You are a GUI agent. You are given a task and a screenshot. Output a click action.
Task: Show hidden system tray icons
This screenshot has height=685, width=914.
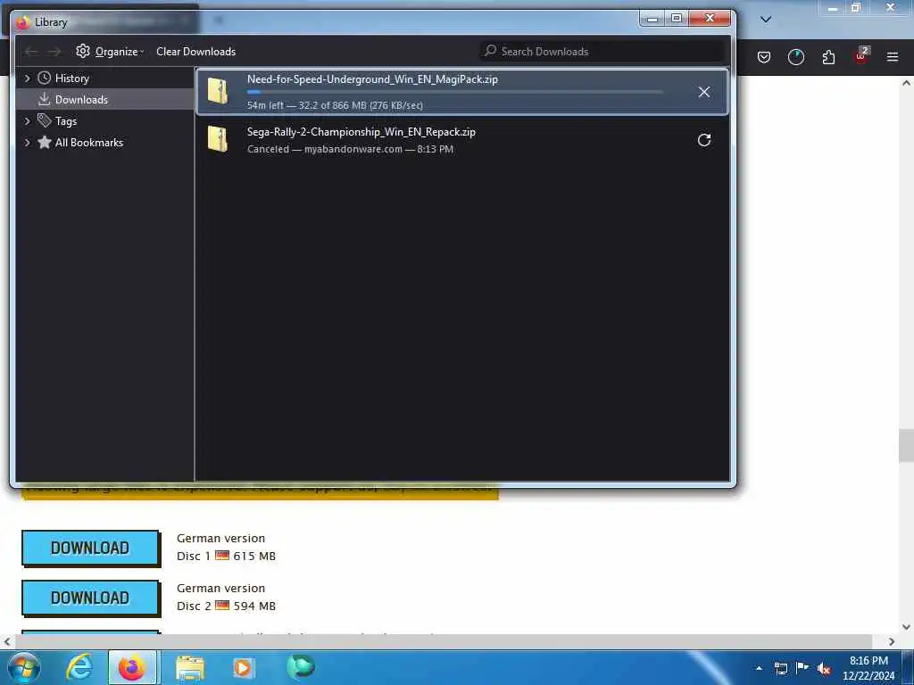pyautogui.click(x=759, y=669)
